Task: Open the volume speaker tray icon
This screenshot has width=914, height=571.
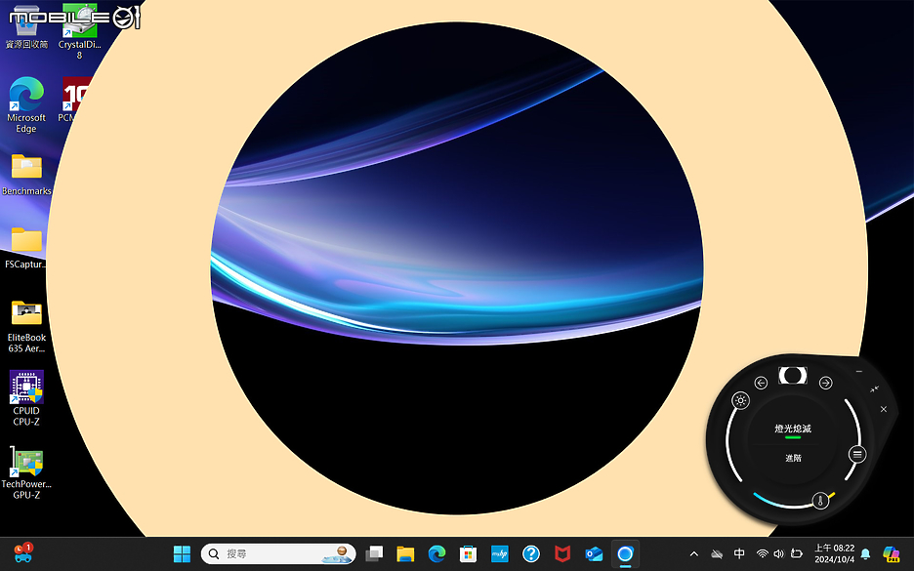Action: point(778,553)
